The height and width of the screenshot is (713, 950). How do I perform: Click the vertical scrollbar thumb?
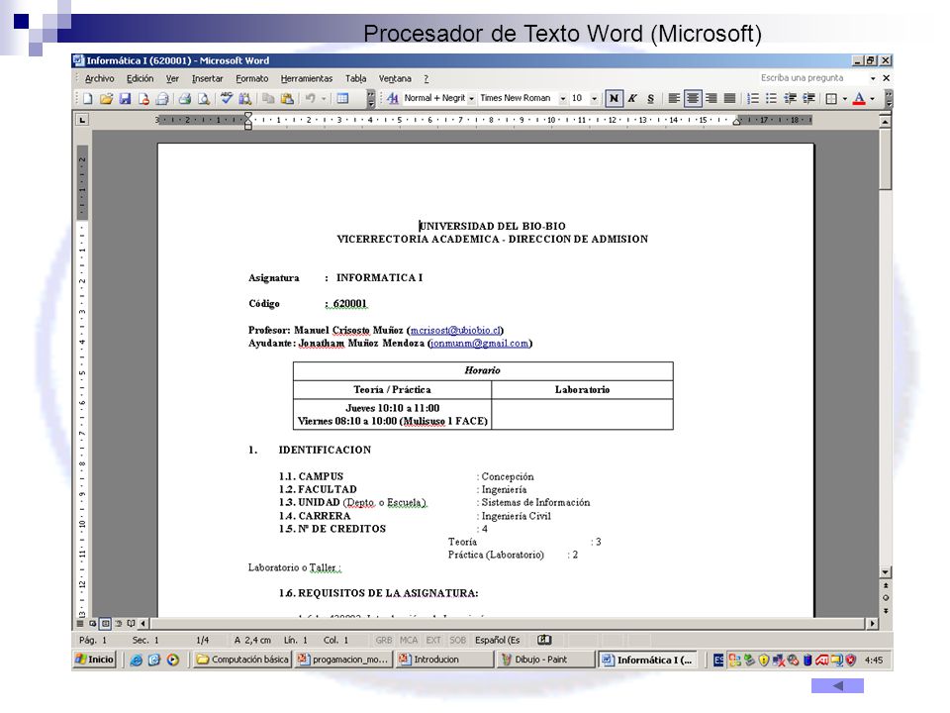pyautogui.click(x=885, y=158)
